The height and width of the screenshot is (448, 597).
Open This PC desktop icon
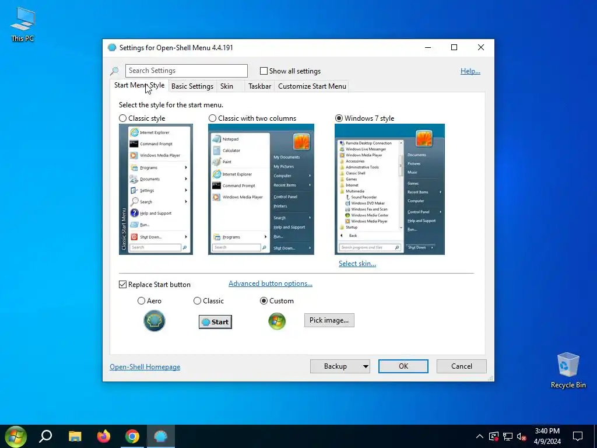(x=23, y=24)
